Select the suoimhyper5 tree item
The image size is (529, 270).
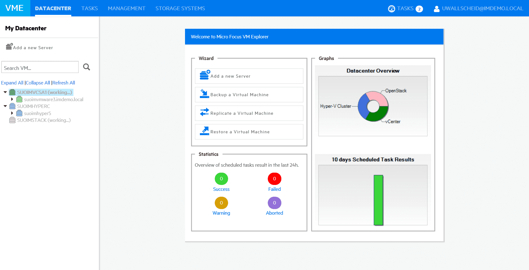click(x=37, y=113)
